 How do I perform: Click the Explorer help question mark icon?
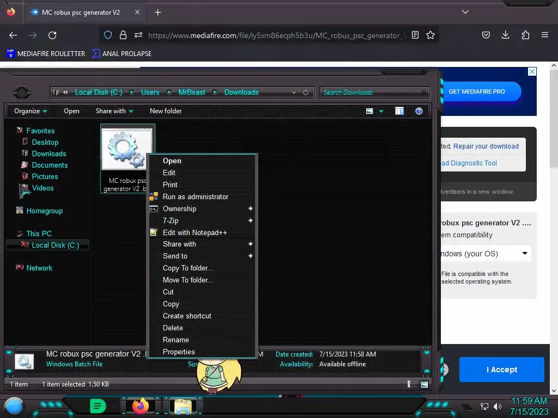419,111
